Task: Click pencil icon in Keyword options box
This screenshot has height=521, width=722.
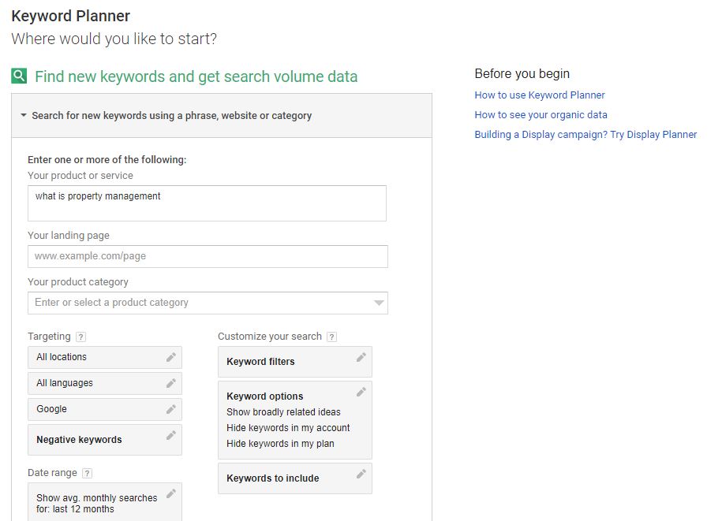Action: (x=361, y=392)
